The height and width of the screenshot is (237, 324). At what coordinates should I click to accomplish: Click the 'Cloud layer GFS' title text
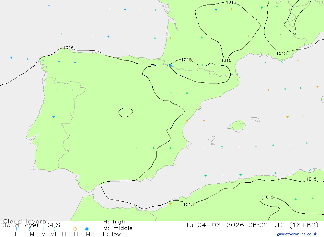coord(30,225)
